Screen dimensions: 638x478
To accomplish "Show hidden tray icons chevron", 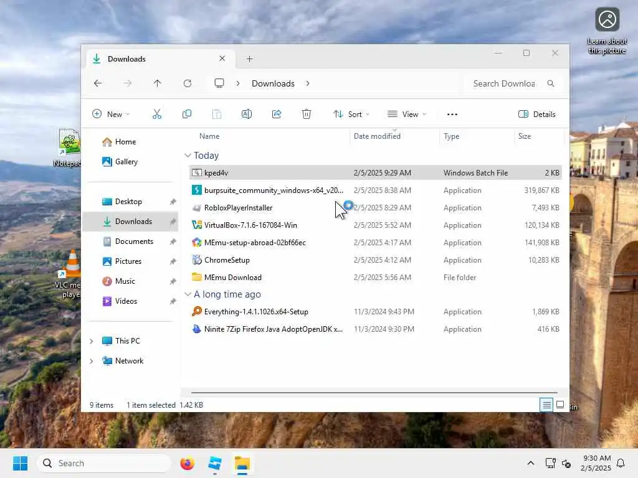I will [531, 463].
